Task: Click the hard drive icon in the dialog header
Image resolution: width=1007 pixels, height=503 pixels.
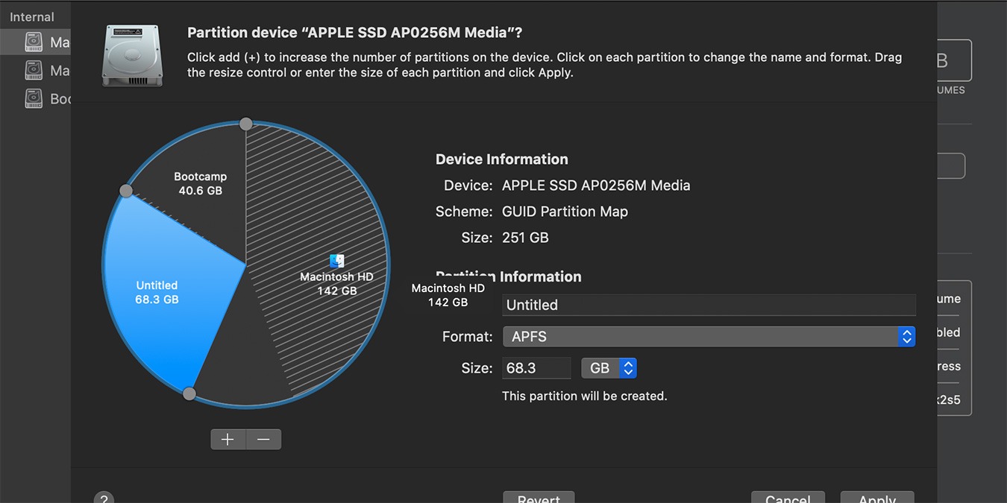Action: point(132,54)
